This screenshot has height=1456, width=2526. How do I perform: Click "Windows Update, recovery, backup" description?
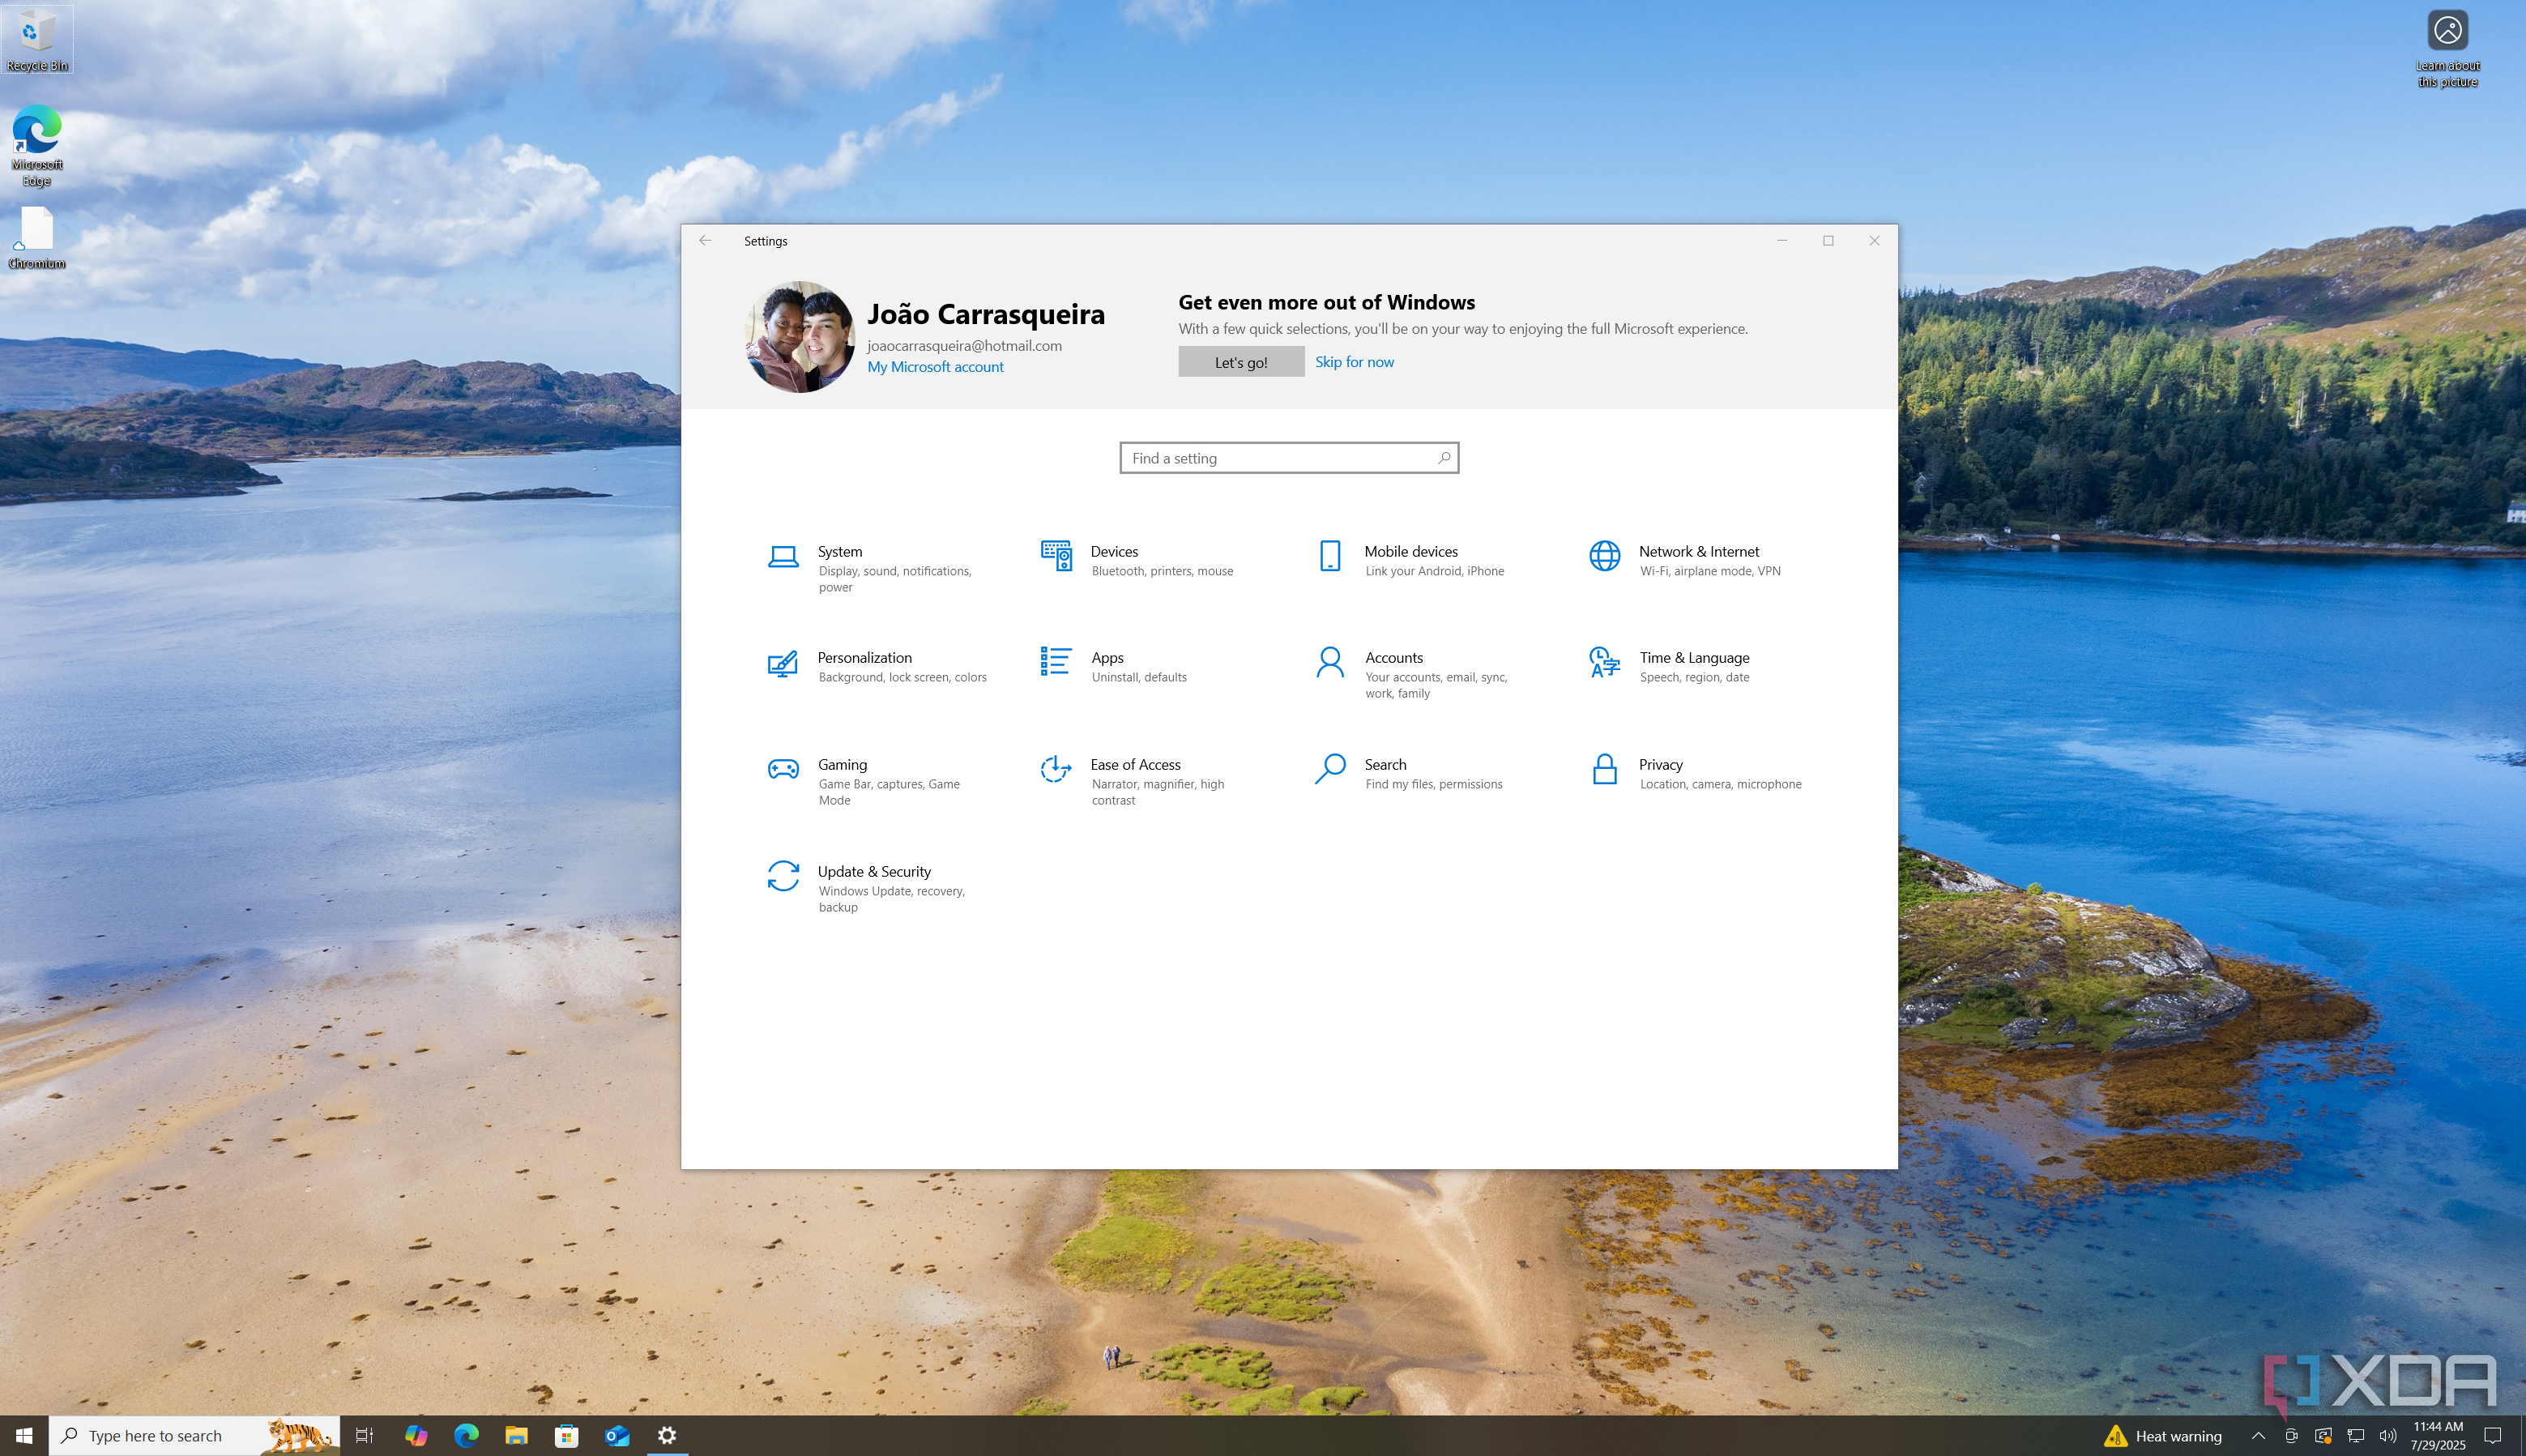[x=890, y=899]
